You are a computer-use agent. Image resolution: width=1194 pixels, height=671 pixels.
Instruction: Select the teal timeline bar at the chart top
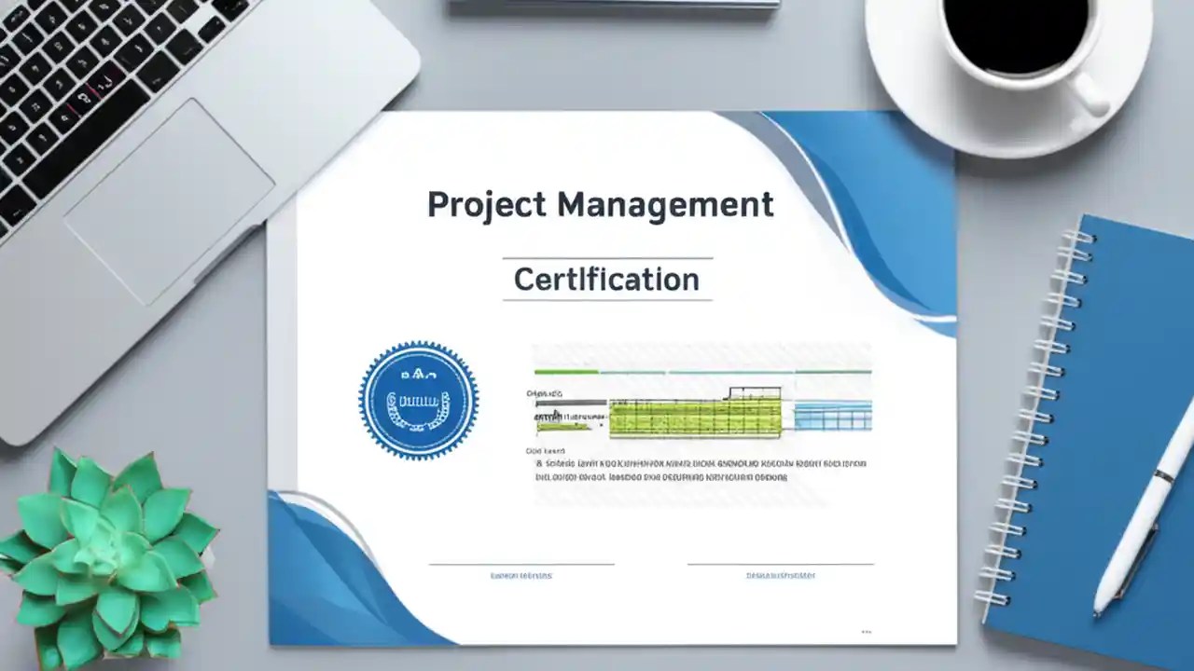[735, 372]
